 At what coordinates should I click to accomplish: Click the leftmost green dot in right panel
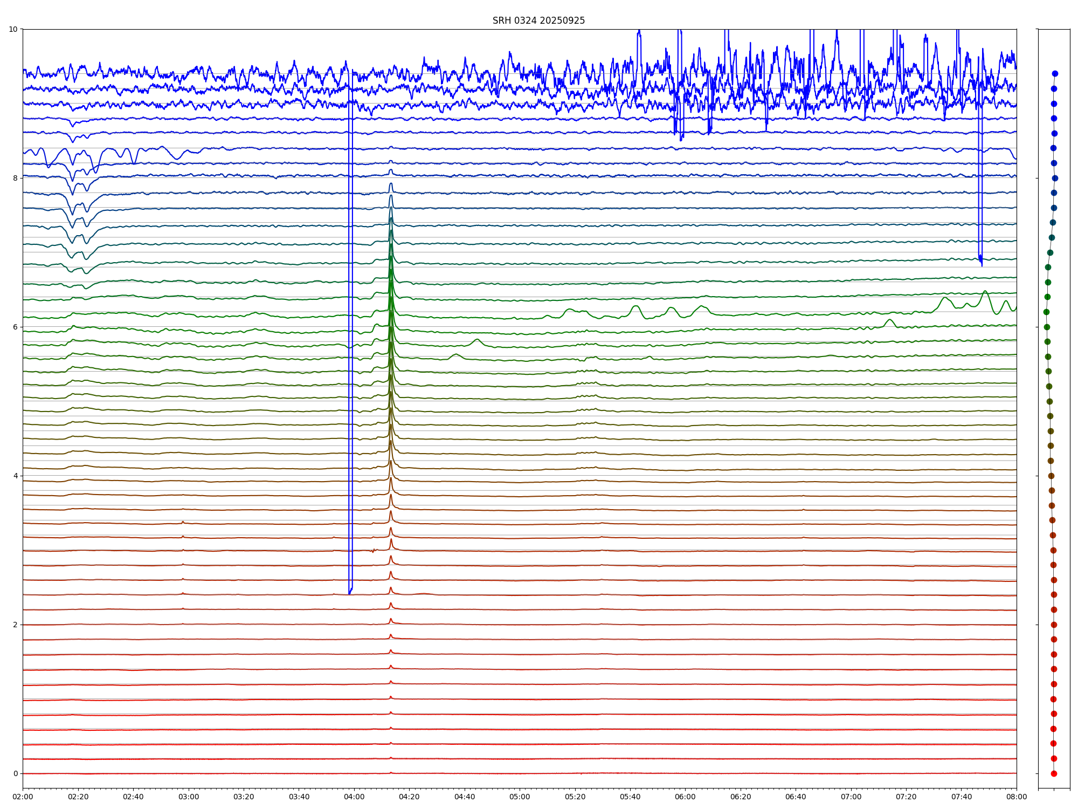tap(1046, 312)
